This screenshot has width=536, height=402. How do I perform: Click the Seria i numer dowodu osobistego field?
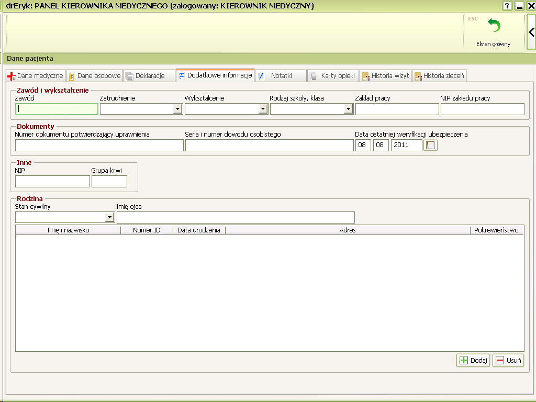coord(270,146)
